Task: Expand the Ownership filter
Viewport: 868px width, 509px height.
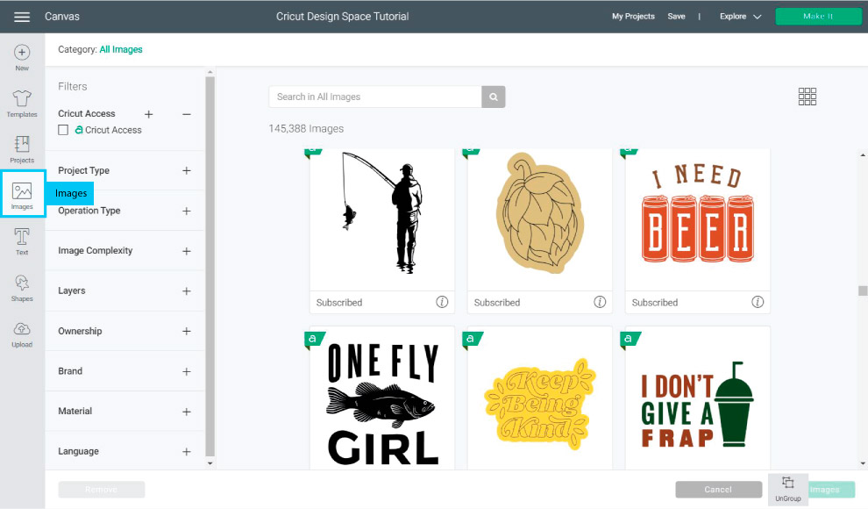Action: point(187,331)
